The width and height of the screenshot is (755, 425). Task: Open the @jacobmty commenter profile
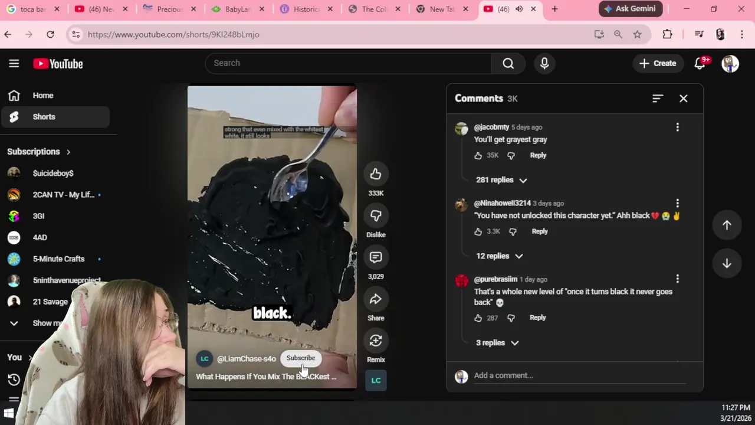click(491, 127)
